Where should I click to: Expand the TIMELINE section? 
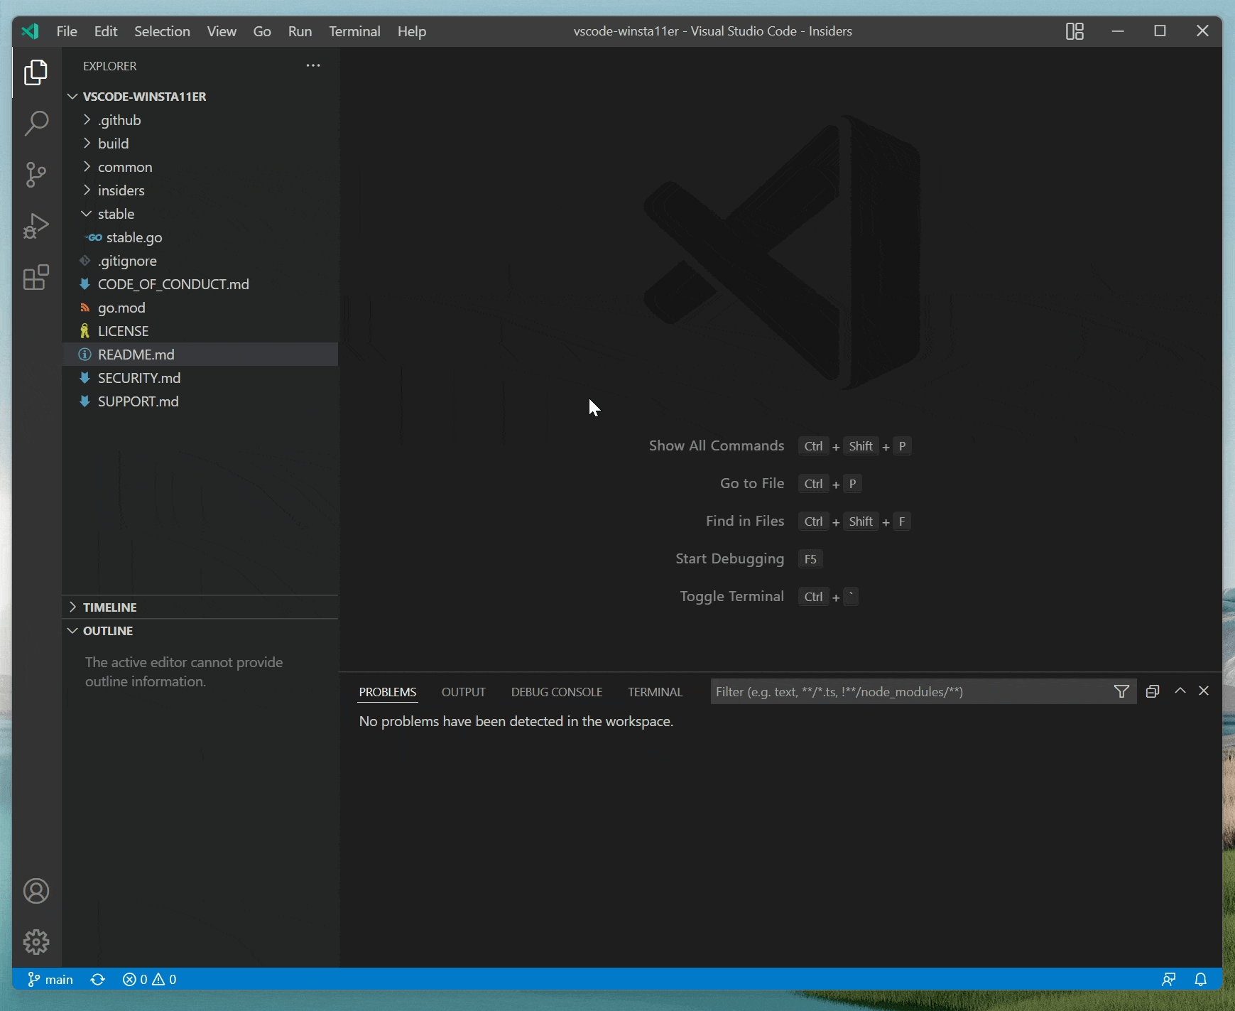coord(200,607)
